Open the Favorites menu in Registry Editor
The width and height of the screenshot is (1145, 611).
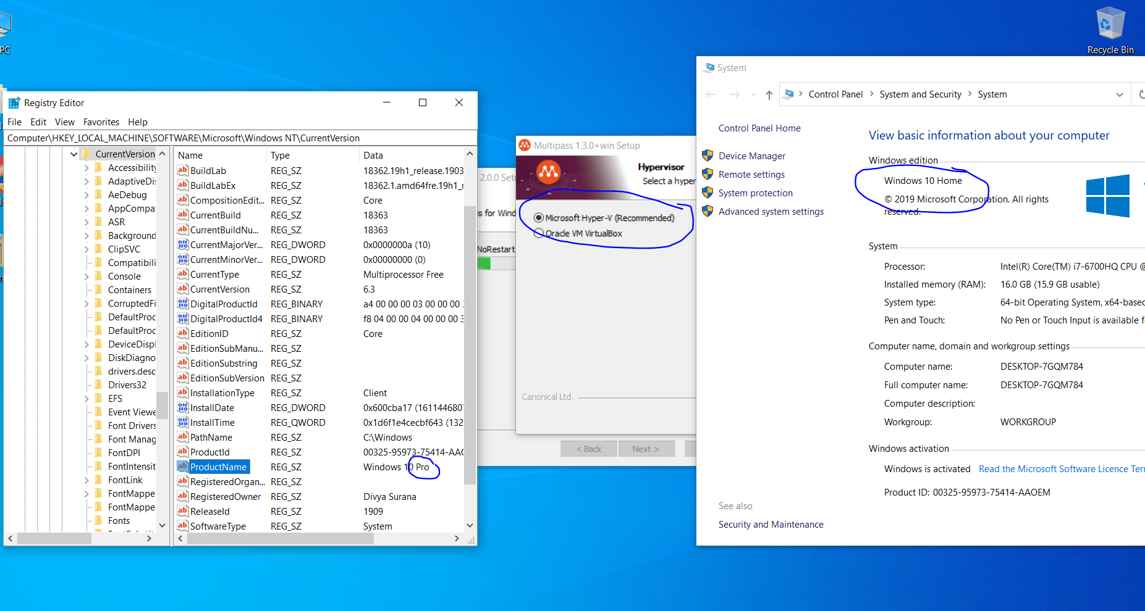coord(101,122)
